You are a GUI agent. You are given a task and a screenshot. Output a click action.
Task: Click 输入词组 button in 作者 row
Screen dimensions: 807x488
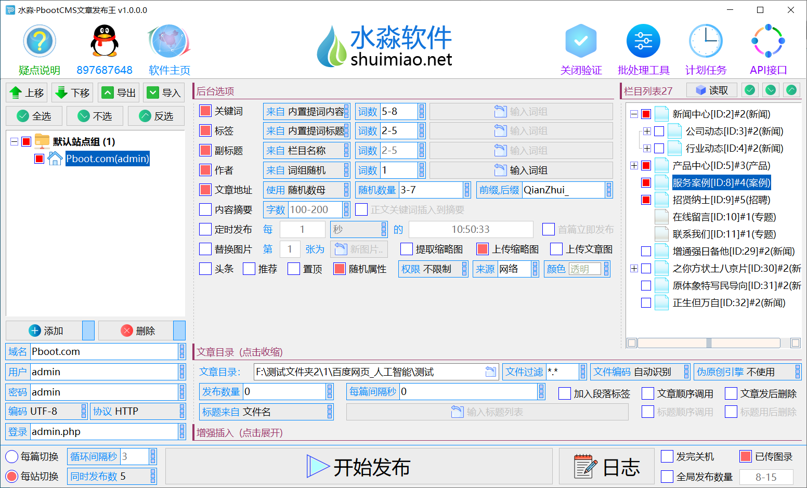pos(521,170)
